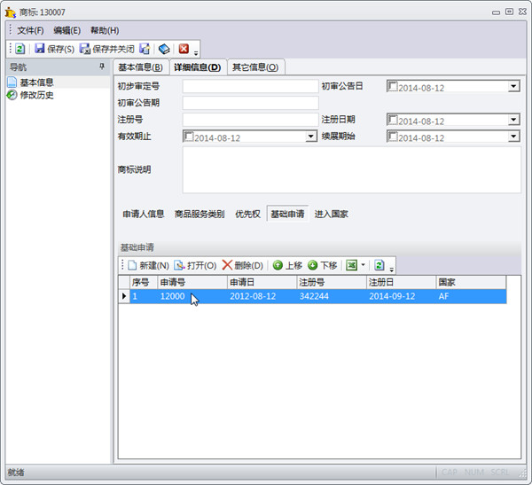Click the pin icon on the 导航 panel
The height and width of the screenshot is (485, 532).
pyautogui.click(x=102, y=66)
